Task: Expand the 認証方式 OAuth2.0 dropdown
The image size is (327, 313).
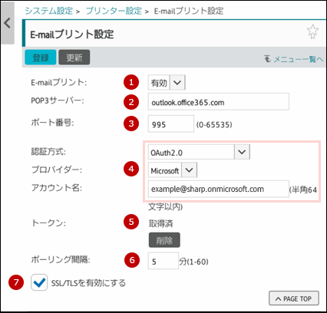Action: coord(199,152)
